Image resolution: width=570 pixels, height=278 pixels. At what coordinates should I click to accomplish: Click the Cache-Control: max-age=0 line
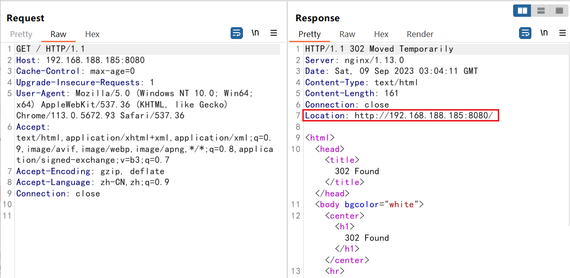tap(76, 71)
